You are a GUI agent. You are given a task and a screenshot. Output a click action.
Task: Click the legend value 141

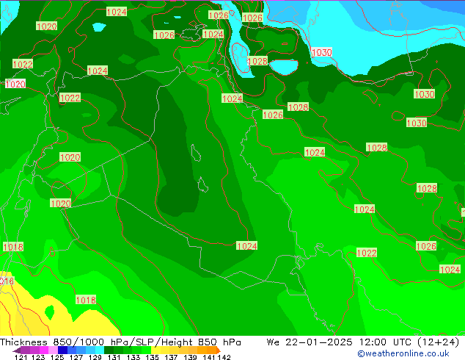(x=209, y=357)
